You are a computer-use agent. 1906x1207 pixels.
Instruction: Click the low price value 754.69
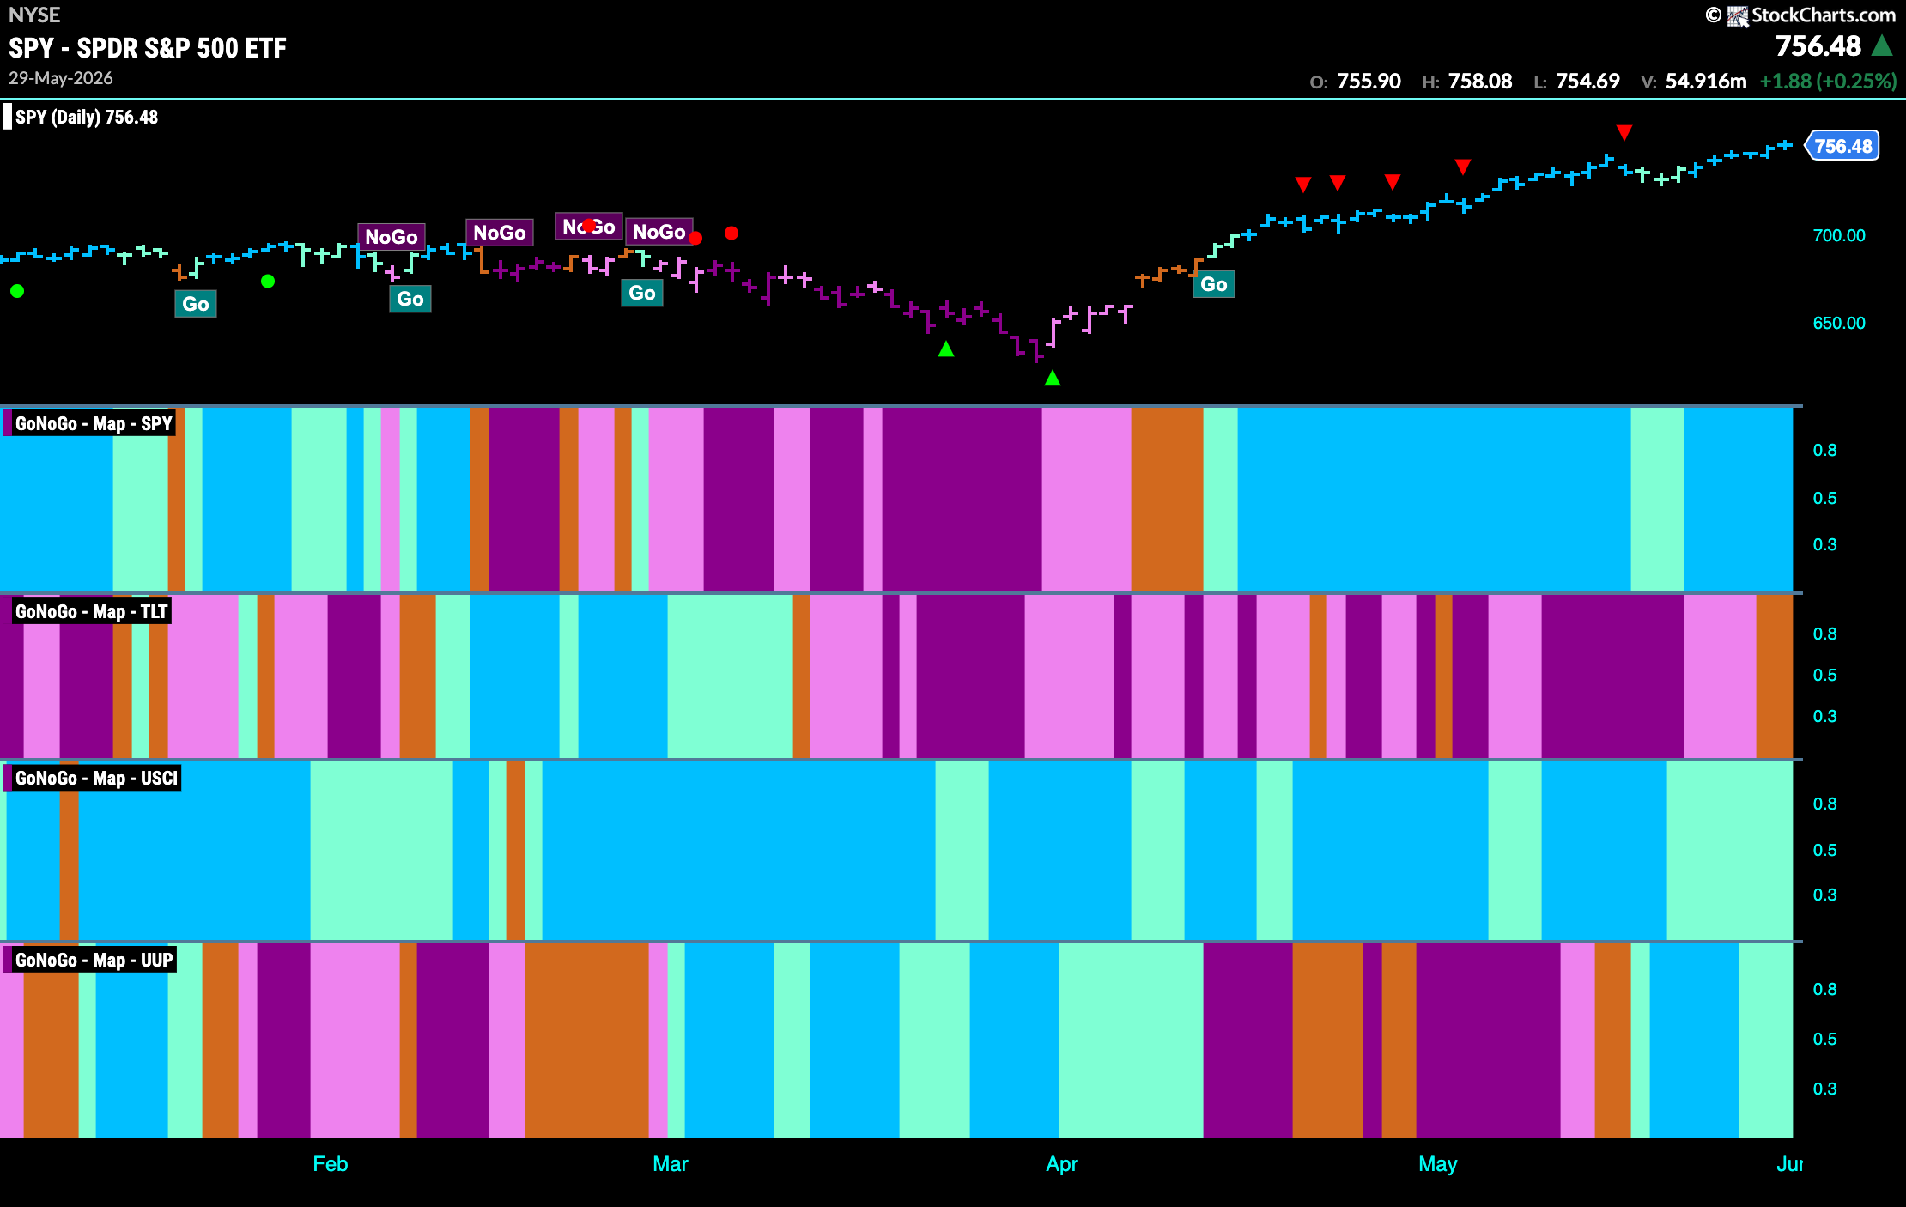pyautogui.click(x=1587, y=82)
